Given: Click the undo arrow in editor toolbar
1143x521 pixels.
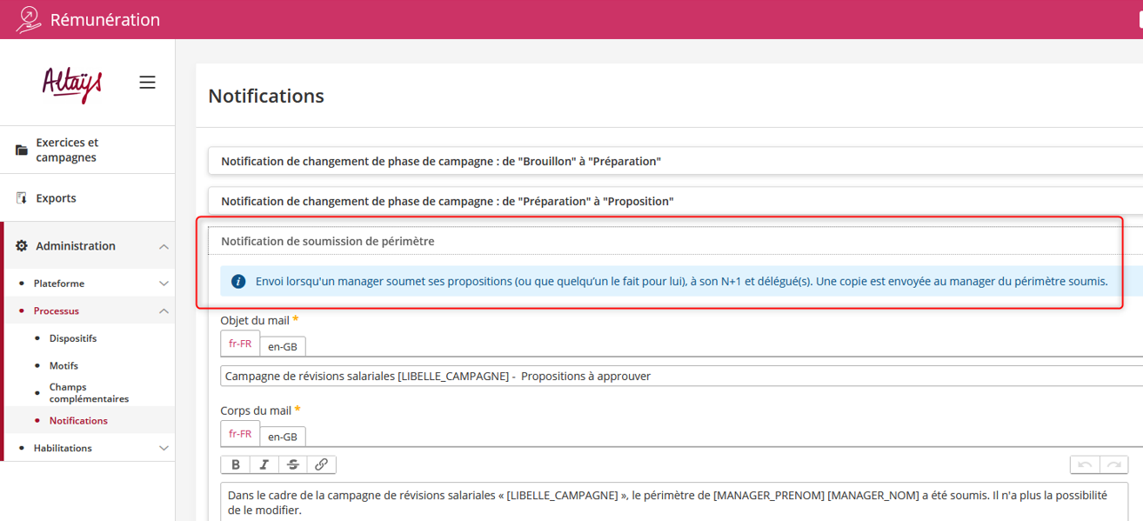Looking at the screenshot, I should pos(1085,464).
